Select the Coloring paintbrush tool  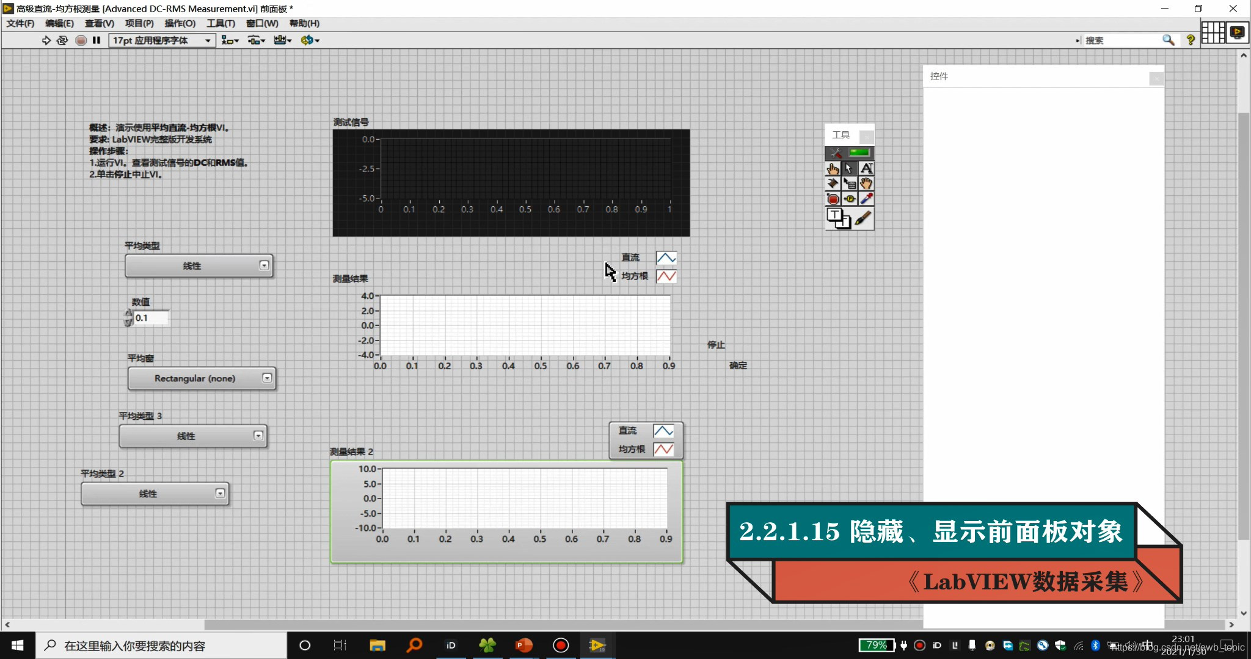[863, 218]
